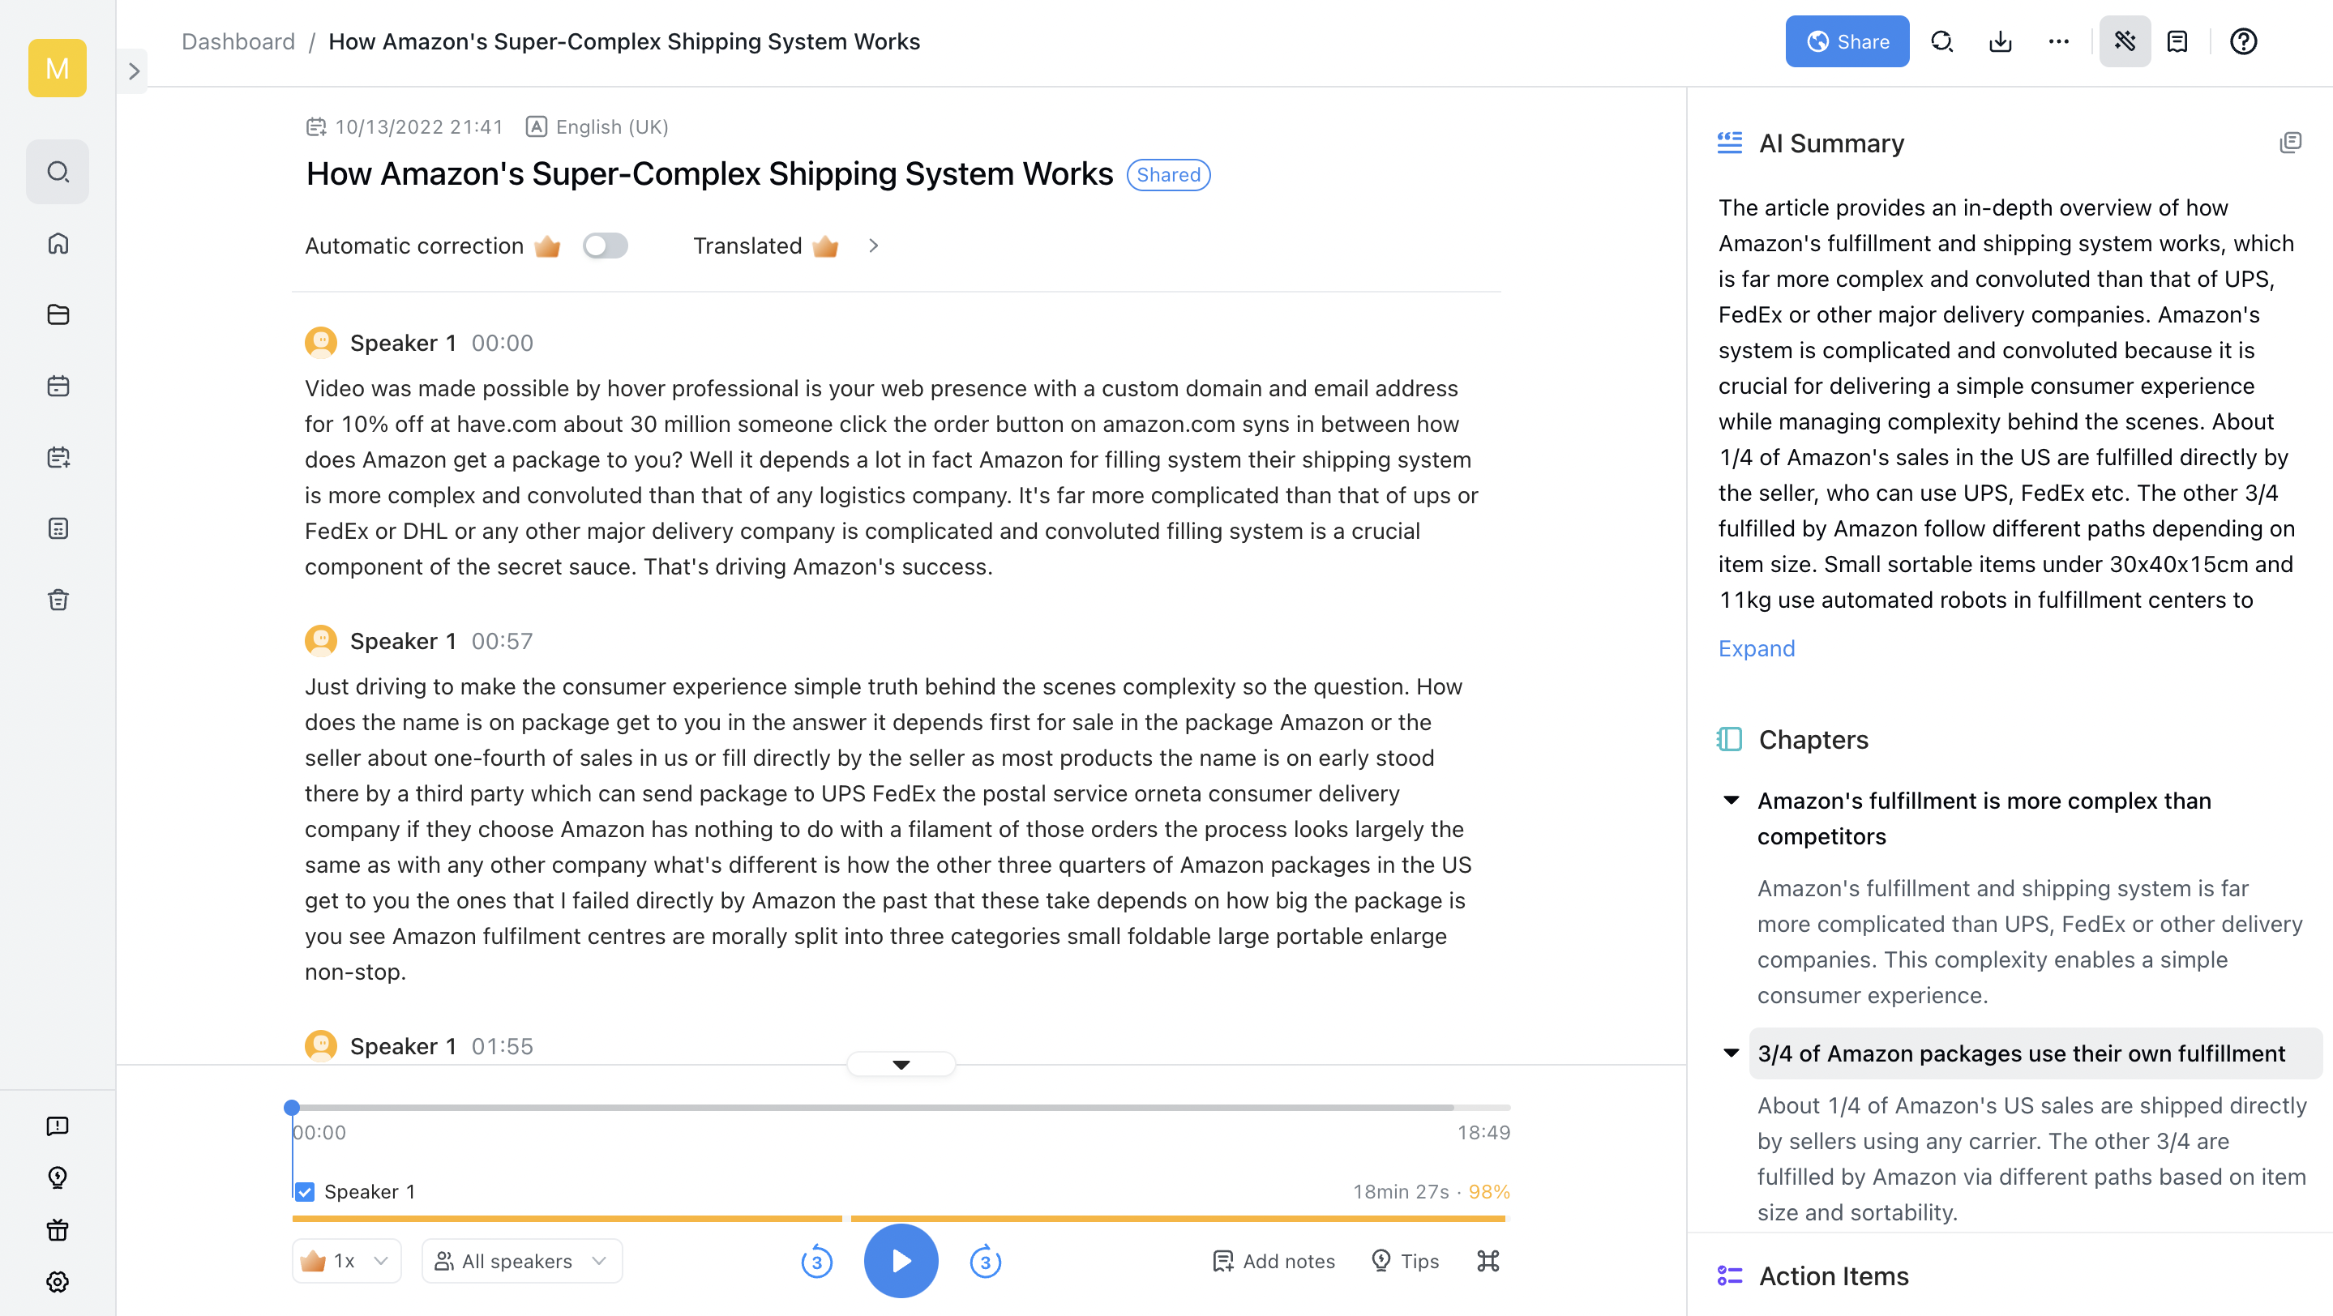
Task: Open the Translated options chevron
Action: [x=873, y=246]
